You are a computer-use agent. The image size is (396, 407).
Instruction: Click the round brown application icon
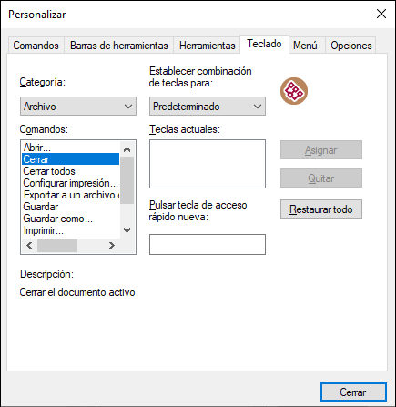pos(294,91)
